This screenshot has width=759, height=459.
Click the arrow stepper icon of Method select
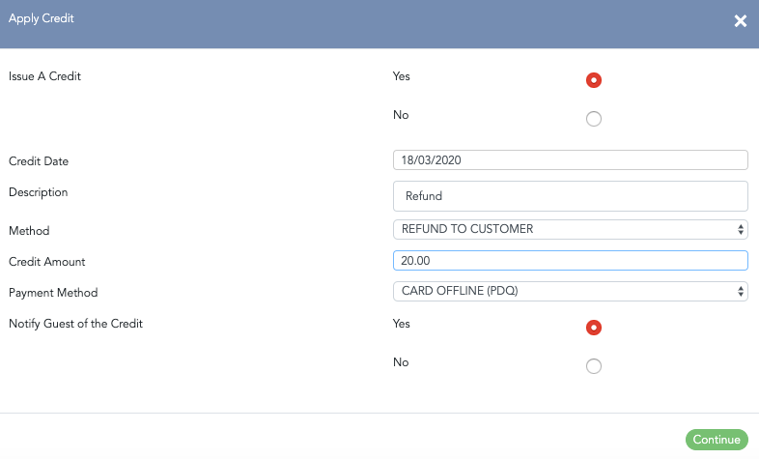click(x=740, y=230)
